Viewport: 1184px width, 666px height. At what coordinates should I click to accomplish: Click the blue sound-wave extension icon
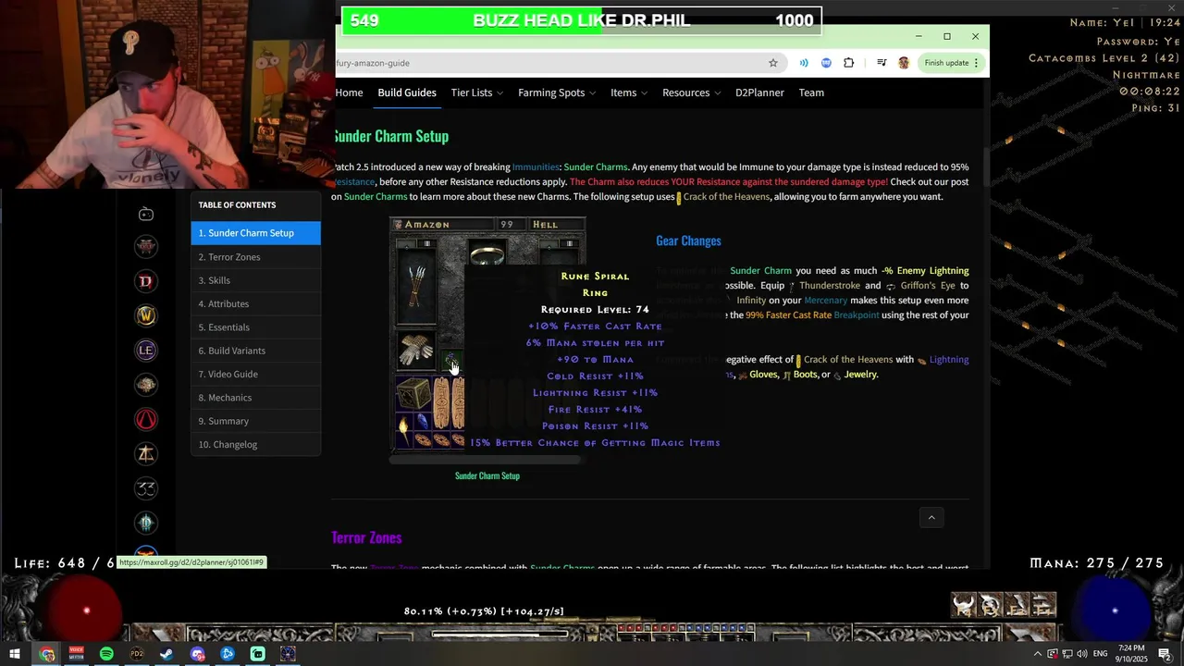click(x=804, y=63)
